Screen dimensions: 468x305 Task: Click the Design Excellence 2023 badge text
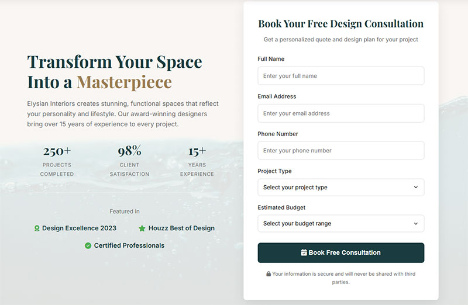pos(79,228)
